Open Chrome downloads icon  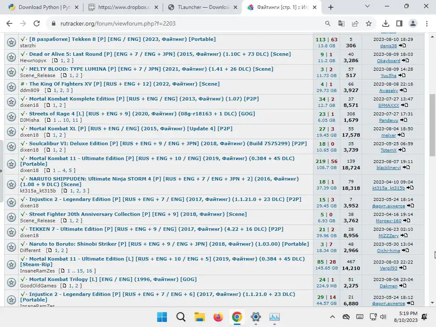(x=386, y=24)
